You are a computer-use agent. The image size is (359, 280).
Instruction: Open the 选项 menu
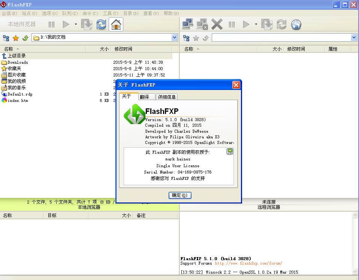point(50,13)
